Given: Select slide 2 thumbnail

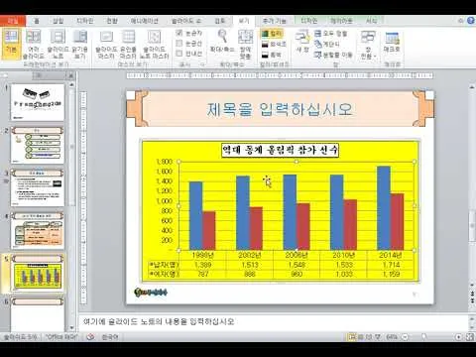Looking at the screenshot, I should point(38,146).
